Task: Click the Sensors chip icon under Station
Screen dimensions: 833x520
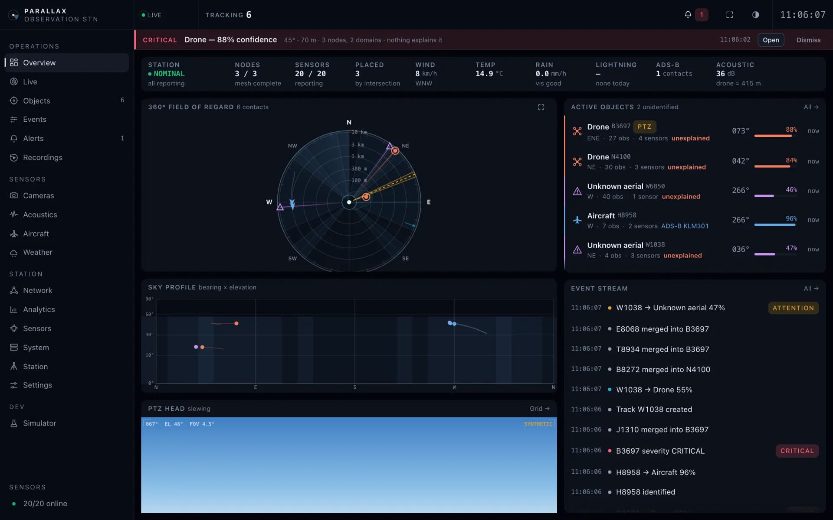Action: (14, 328)
